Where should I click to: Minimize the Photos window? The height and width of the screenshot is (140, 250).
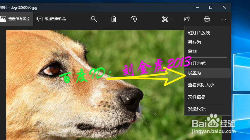197,7
